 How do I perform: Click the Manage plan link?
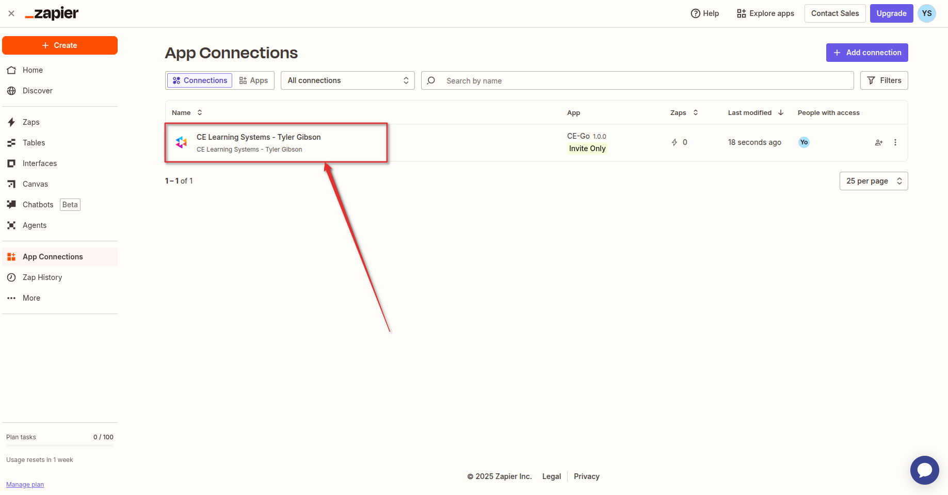click(25, 485)
